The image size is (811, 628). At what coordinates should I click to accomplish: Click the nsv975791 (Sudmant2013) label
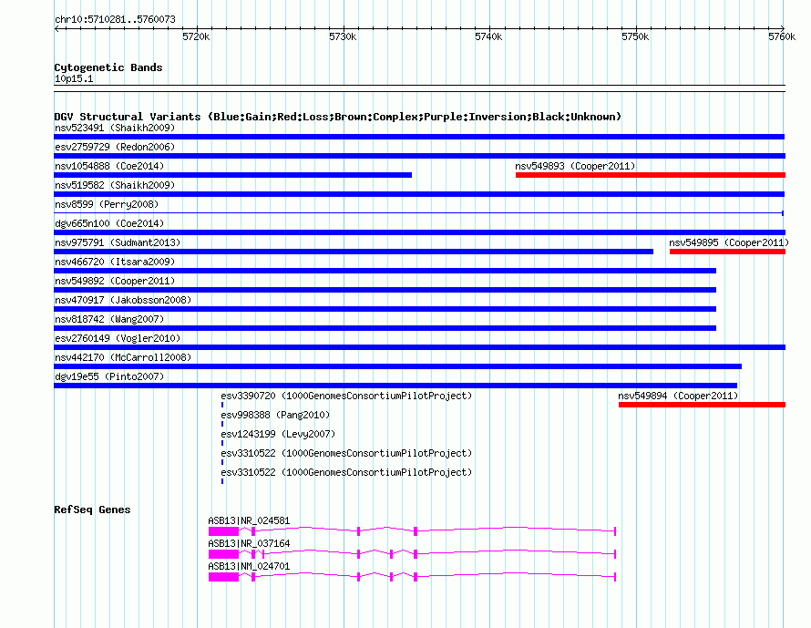click(x=118, y=242)
